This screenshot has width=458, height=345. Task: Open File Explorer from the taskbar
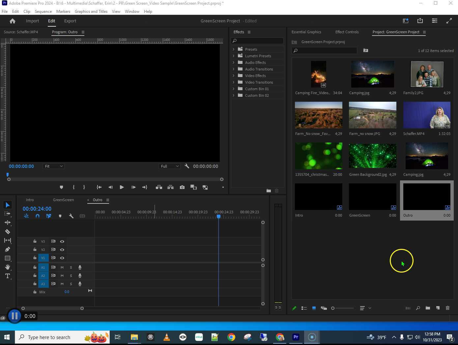(x=134, y=337)
